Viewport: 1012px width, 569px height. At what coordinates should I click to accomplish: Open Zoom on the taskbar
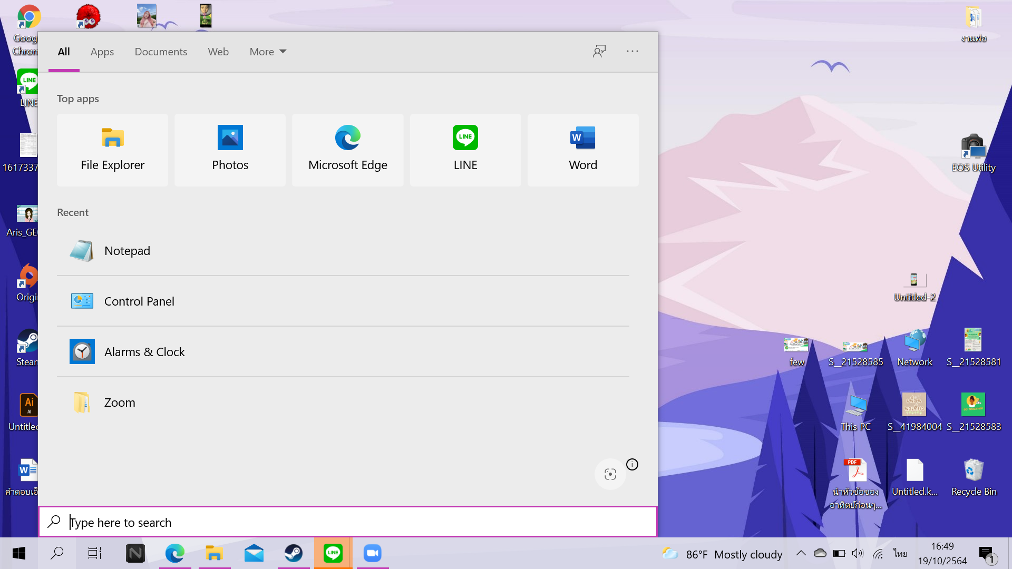[x=373, y=553]
